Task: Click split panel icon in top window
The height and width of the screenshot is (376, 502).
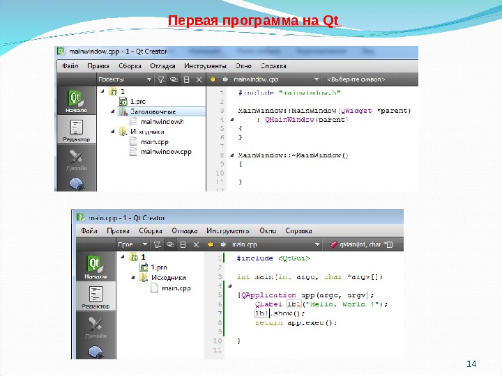Action: click(186, 79)
